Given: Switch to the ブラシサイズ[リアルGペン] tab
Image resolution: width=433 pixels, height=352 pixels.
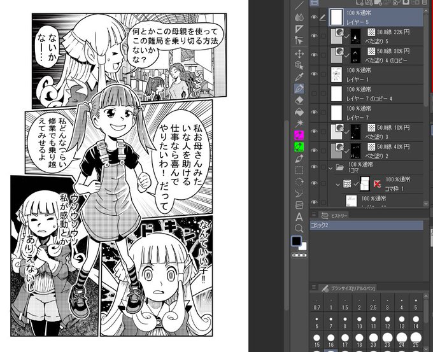Looking at the screenshot, I should coord(348,288).
